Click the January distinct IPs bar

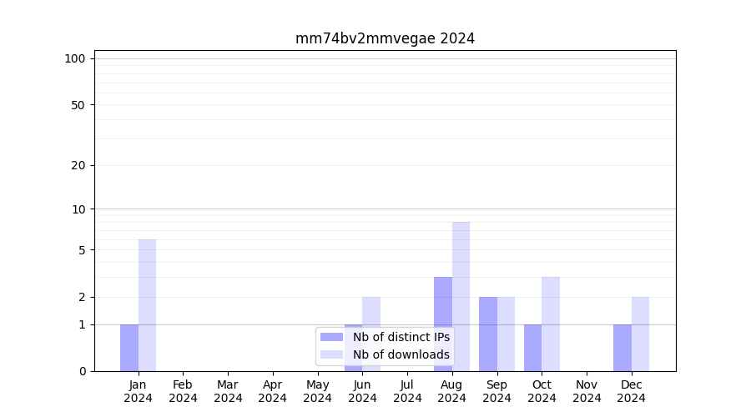click(129, 348)
